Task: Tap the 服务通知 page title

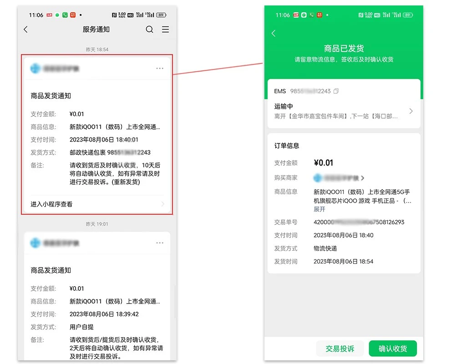Action: [x=96, y=30]
